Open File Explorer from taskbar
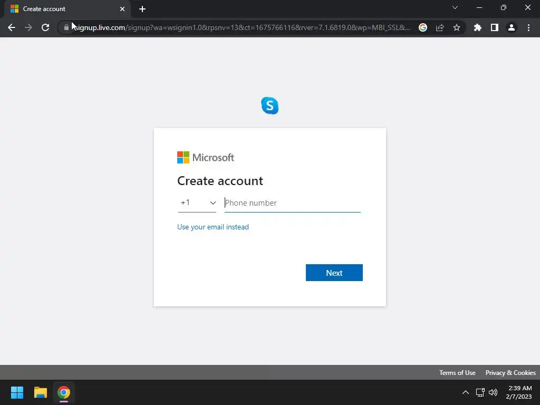Viewport: 540px width, 405px height. [40, 392]
